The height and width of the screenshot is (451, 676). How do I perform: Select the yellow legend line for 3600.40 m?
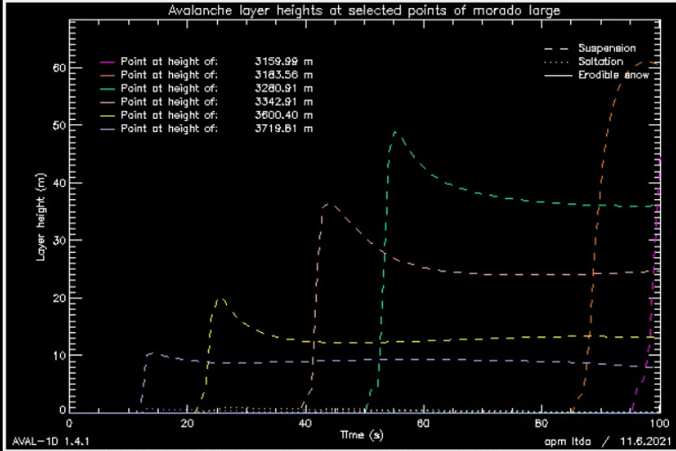click(x=108, y=115)
